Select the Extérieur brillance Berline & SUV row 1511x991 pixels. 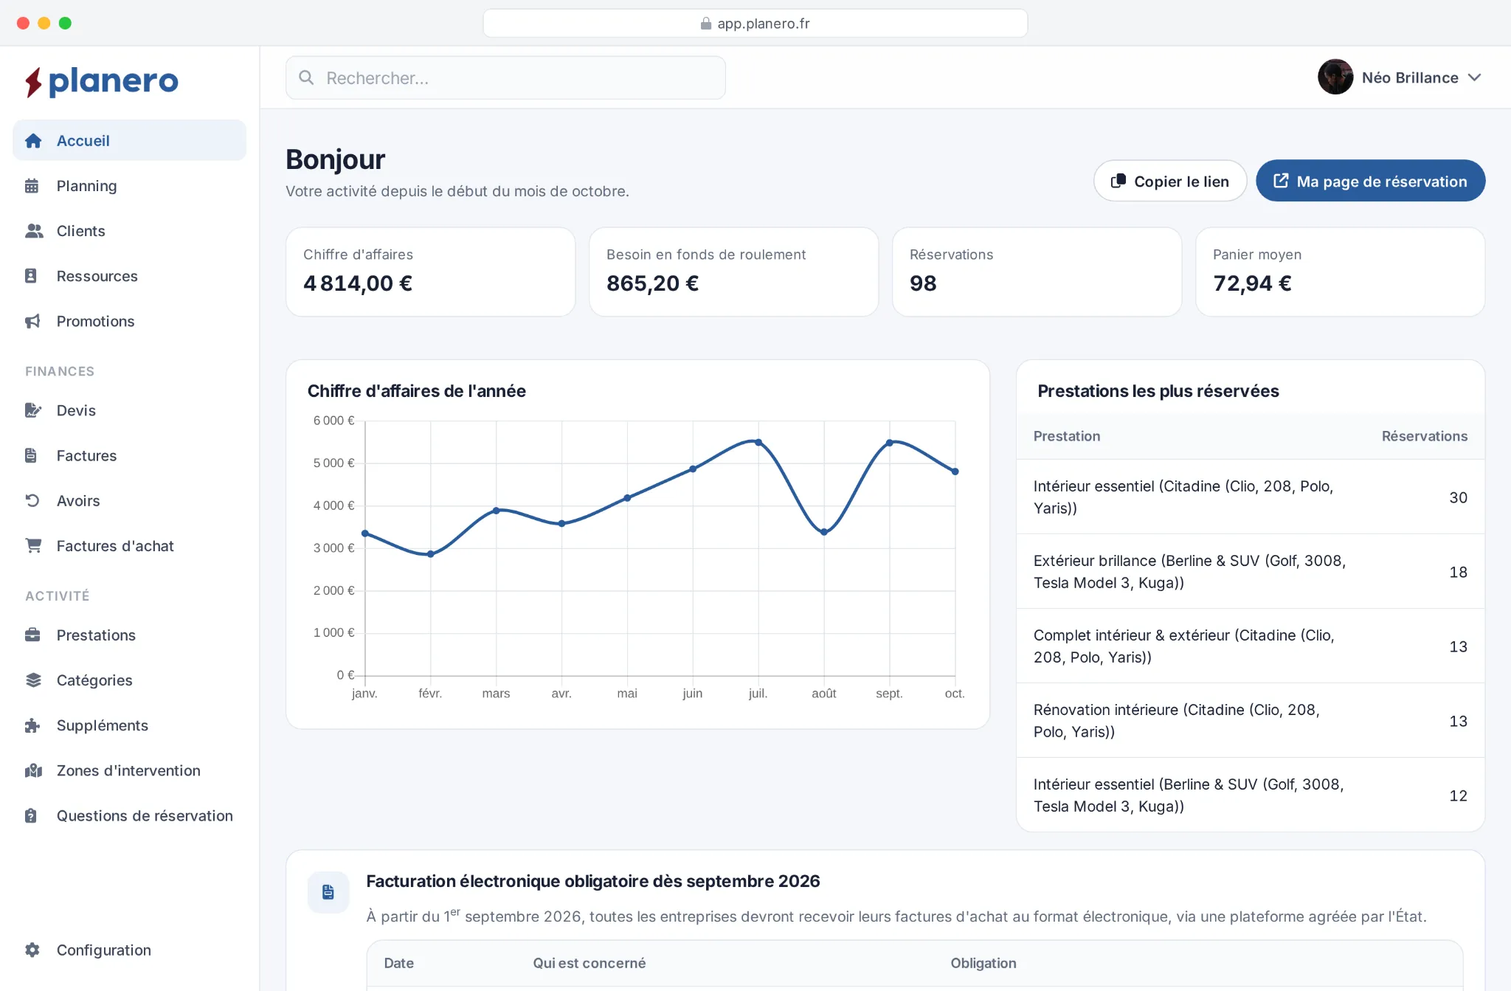[x=1250, y=571]
